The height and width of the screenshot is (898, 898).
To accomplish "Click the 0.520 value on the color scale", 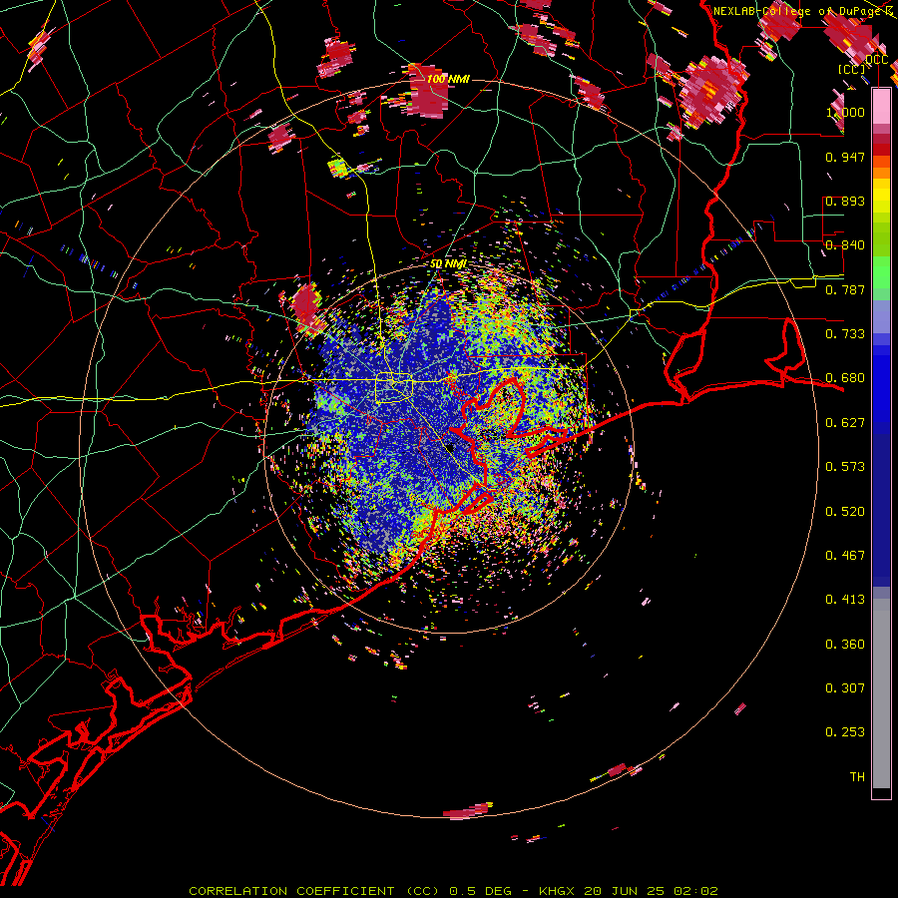I will (x=845, y=512).
